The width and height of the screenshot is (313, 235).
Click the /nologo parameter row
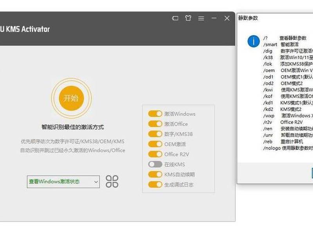coord(288,148)
